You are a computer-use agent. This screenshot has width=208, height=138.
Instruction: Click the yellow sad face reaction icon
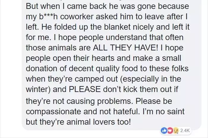176,131
